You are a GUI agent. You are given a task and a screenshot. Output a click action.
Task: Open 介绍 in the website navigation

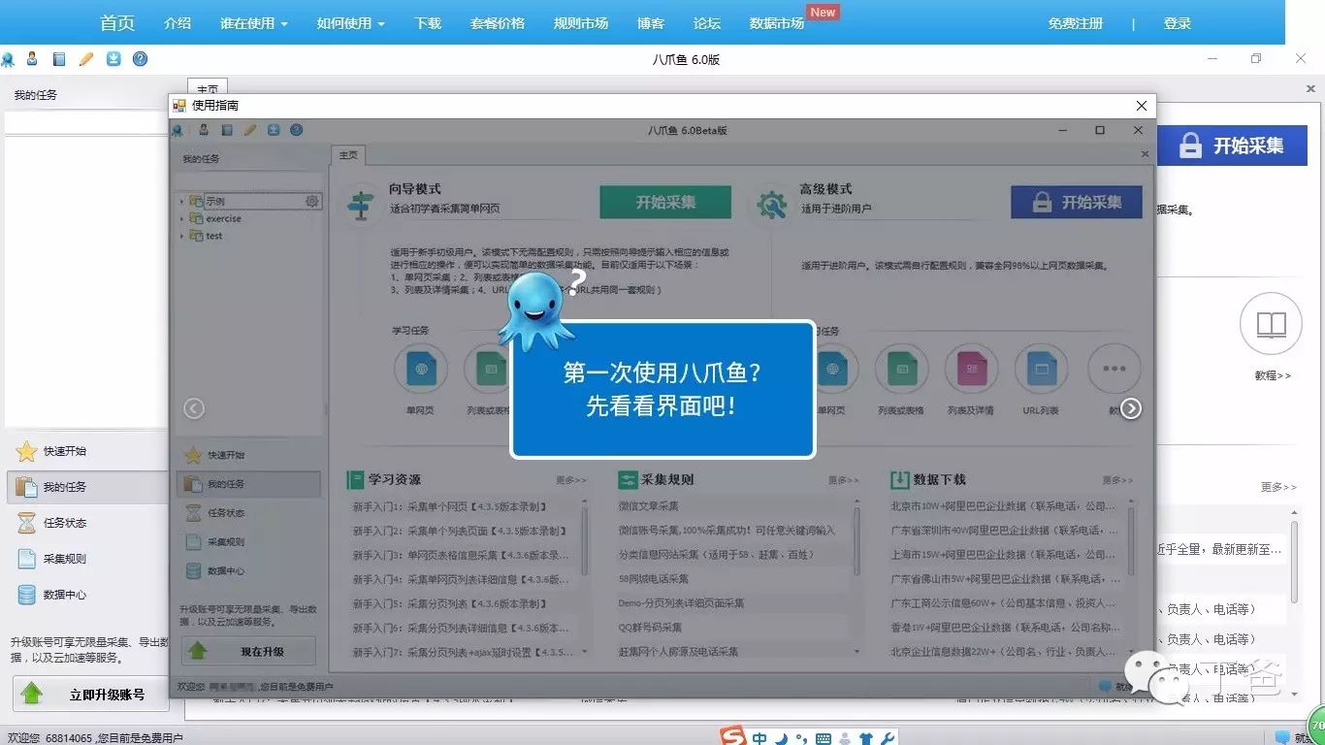click(178, 23)
